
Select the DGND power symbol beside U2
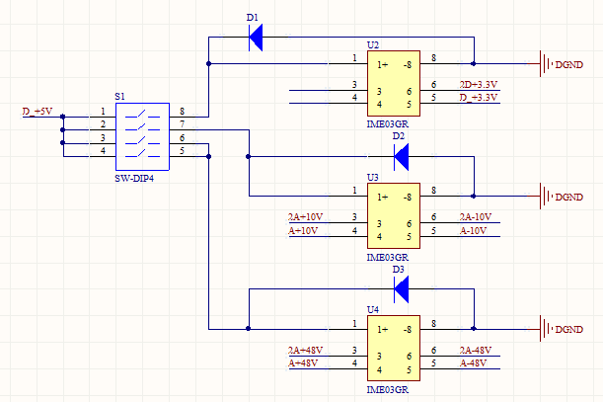[562, 64]
